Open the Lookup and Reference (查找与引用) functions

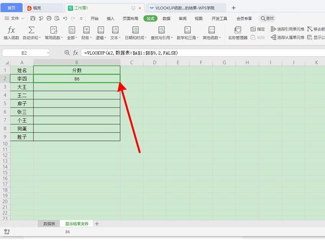click(x=161, y=32)
